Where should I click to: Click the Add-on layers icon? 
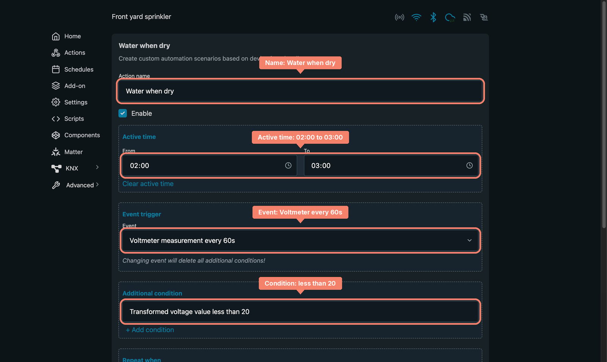(x=56, y=86)
